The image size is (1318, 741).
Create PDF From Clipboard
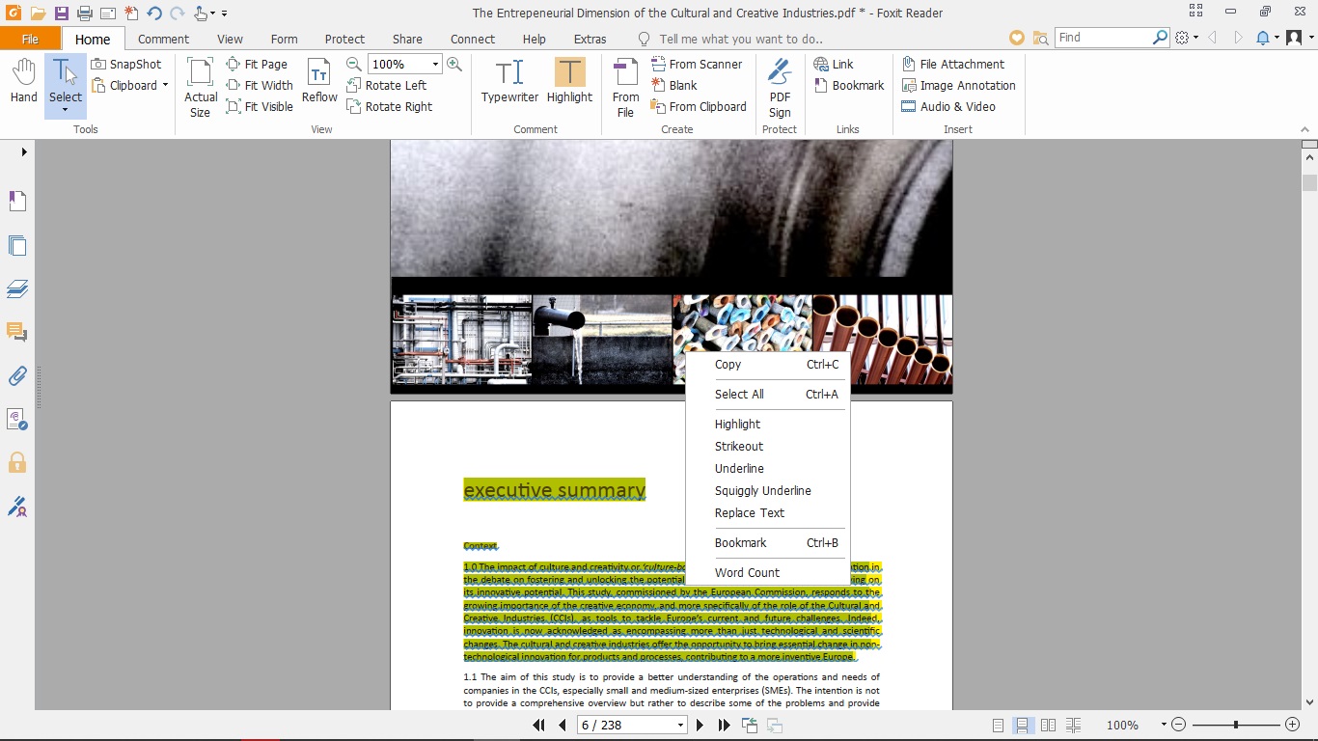[699, 106]
